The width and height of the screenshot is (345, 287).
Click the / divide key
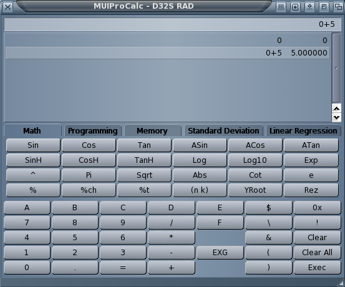tap(172, 223)
